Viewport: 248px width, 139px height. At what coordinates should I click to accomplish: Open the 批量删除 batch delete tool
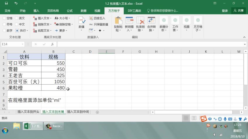(x=140, y=24)
